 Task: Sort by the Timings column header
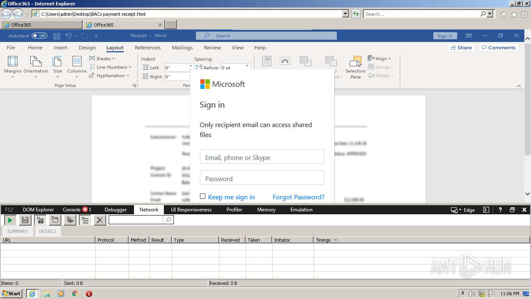[421, 240]
